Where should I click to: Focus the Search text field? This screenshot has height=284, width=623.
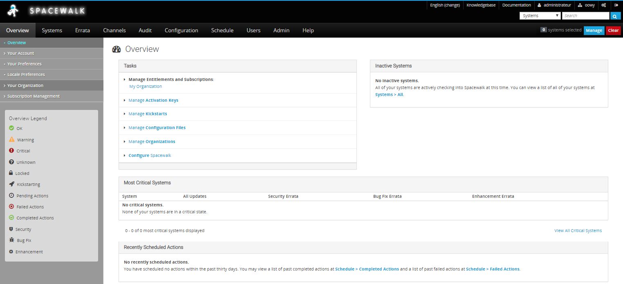585,16
